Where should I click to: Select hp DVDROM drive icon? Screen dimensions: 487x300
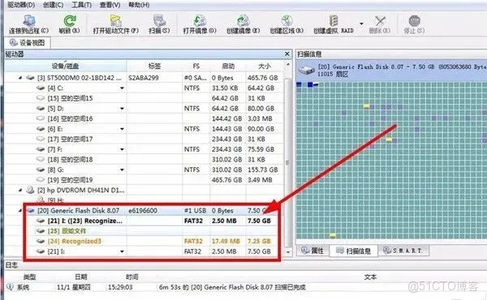[30, 190]
